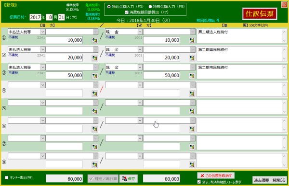289x186 pixels.
Task: Select the 税込金額入力 (F3) radio button
Action: (109, 7)
